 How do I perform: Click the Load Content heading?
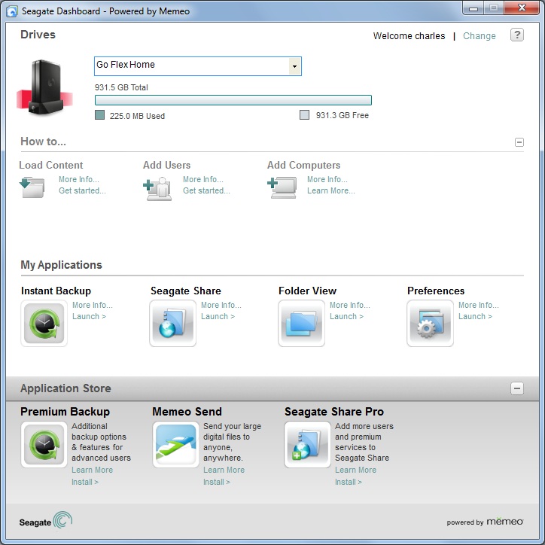[x=51, y=165]
